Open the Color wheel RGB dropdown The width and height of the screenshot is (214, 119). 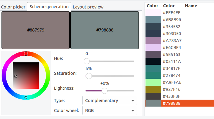pyautogui.click(x=110, y=111)
